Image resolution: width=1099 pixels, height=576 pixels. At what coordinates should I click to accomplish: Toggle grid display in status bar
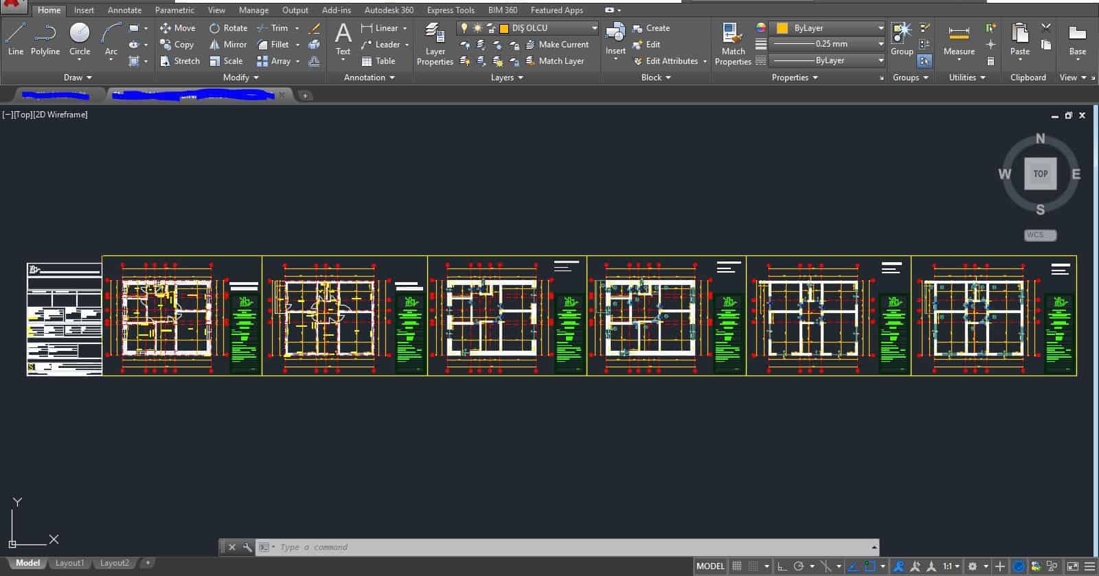click(737, 566)
